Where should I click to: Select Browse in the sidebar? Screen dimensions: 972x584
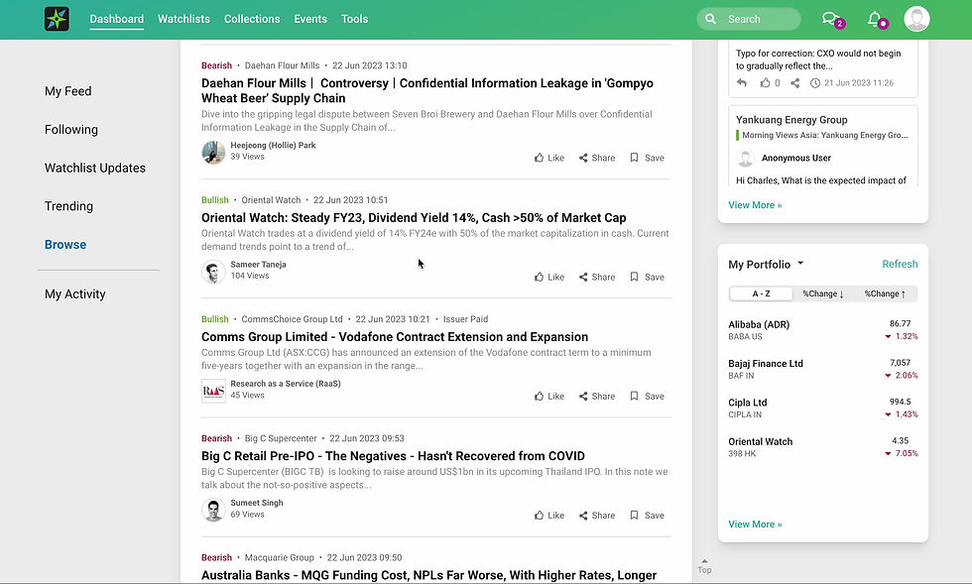pyautogui.click(x=65, y=245)
